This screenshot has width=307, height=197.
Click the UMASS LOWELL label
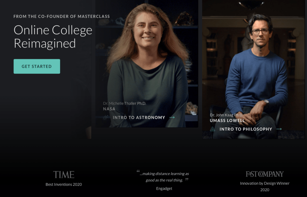227,120
